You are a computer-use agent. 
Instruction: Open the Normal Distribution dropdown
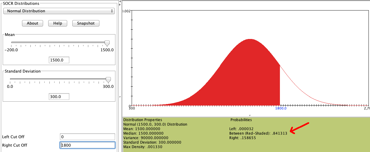(x=59, y=11)
